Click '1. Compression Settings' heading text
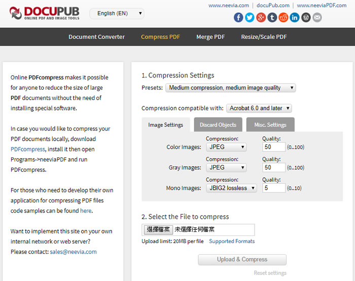The image size is (355, 281). pos(178,75)
